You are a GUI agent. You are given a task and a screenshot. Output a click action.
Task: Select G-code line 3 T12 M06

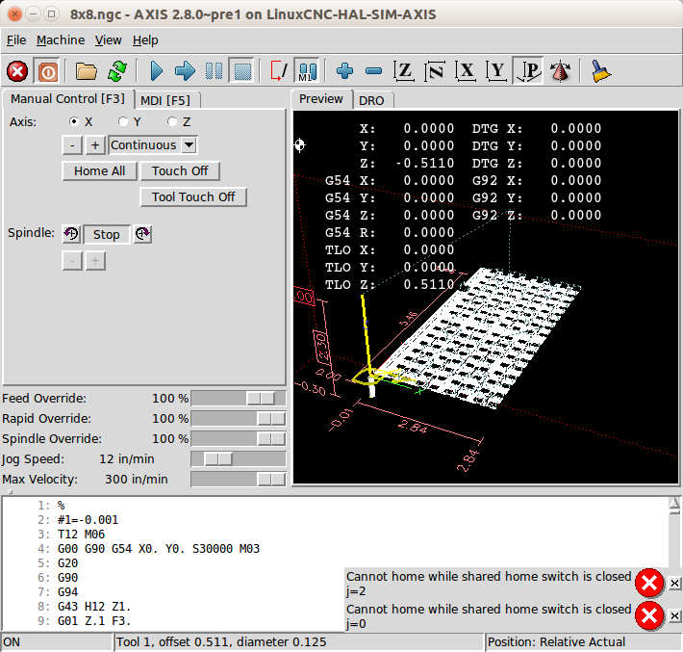81,535
